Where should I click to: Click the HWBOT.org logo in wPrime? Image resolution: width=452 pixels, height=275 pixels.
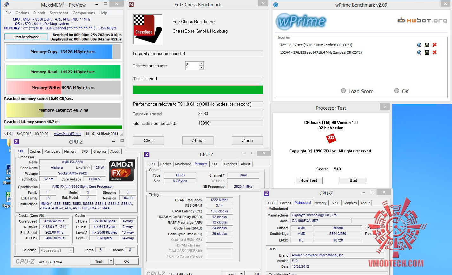[x=422, y=21]
